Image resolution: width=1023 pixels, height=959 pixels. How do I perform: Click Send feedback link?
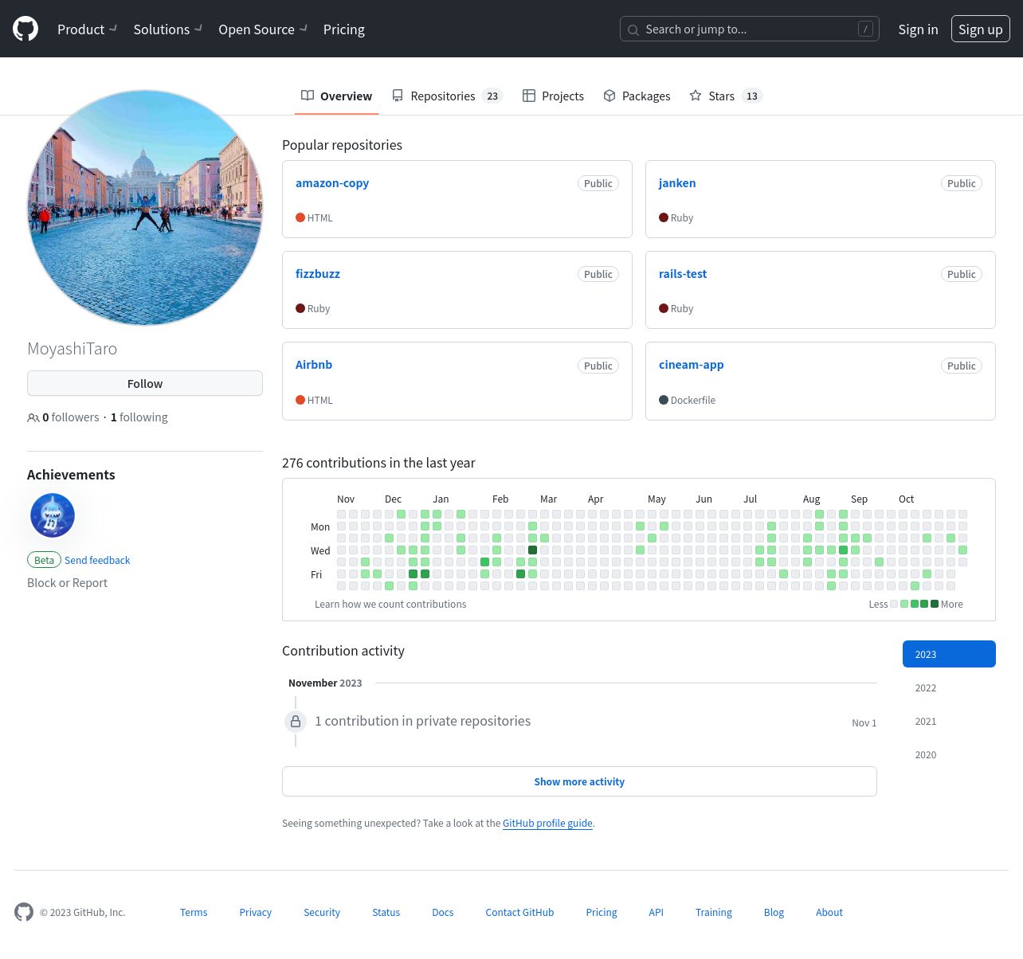97,561
